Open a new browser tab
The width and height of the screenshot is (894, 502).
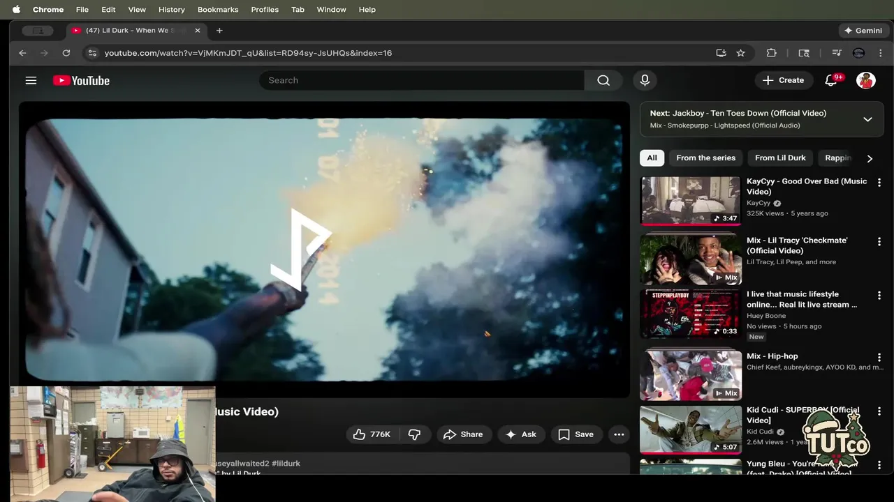(x=219, y=31)
